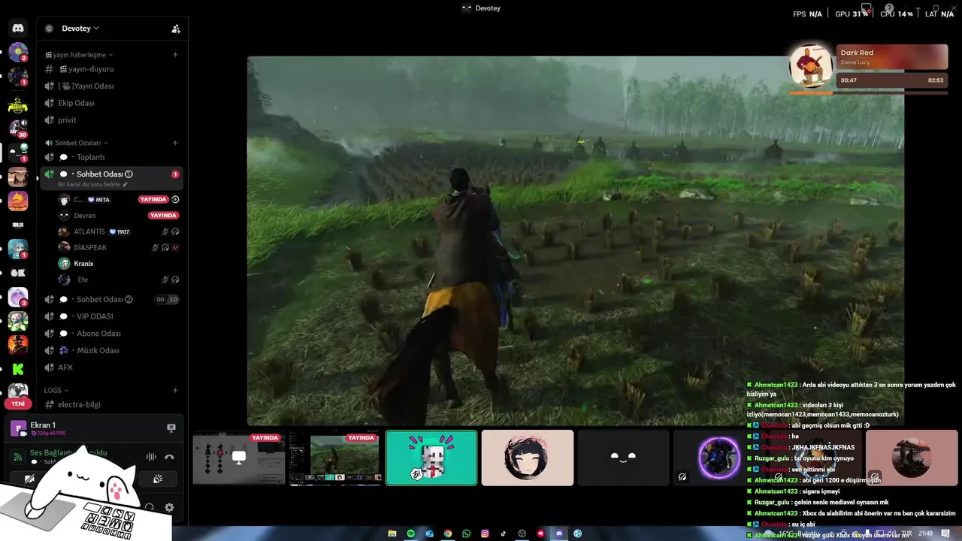Disconnect from voice with hang-up icon
This screenshot has height=541, width=962.
click(169, 457)
